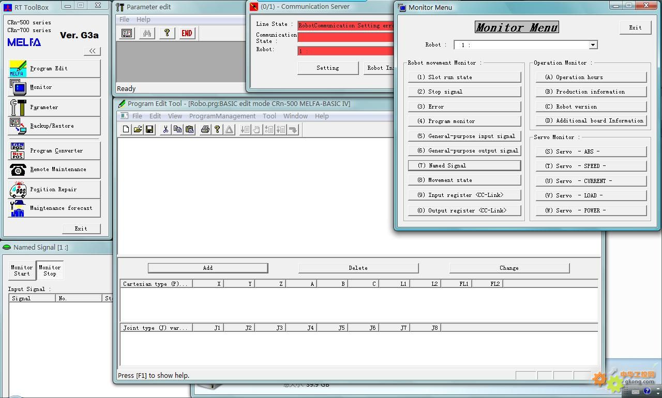Click the hand stop icon in Program Edit toolbar

pyautogui.click(x=257, y=129)
